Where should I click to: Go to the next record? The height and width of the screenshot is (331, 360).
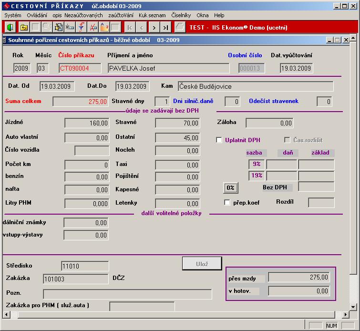[154, 27]
